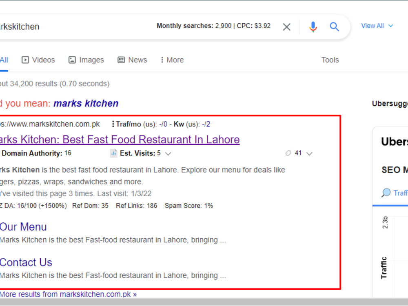Screen dimensions: 408x306
Task: Open Marks Kitchen Best Fast Food Restaurant result
Action: point(120,140)
